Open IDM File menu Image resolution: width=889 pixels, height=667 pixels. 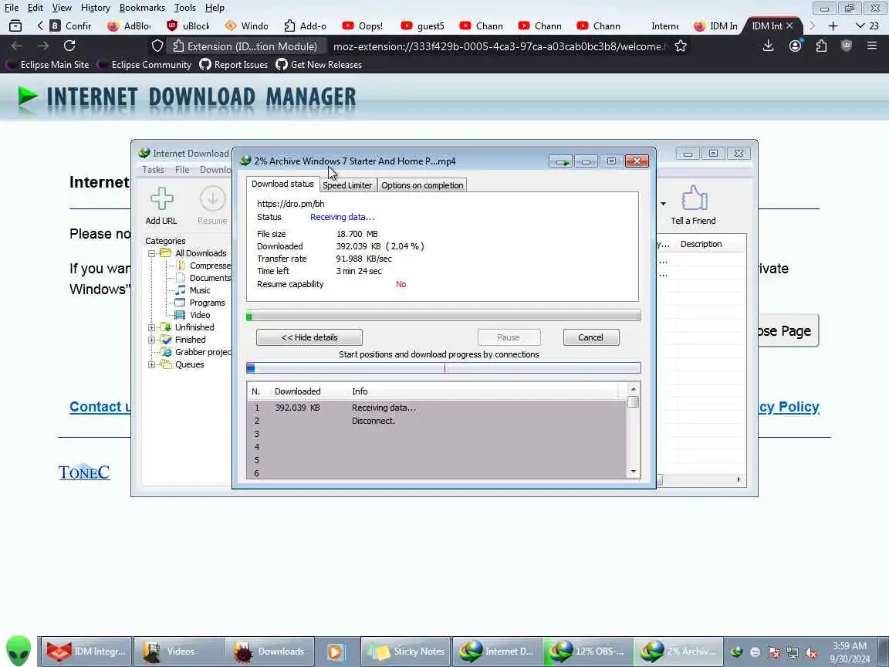click(182, 170)
